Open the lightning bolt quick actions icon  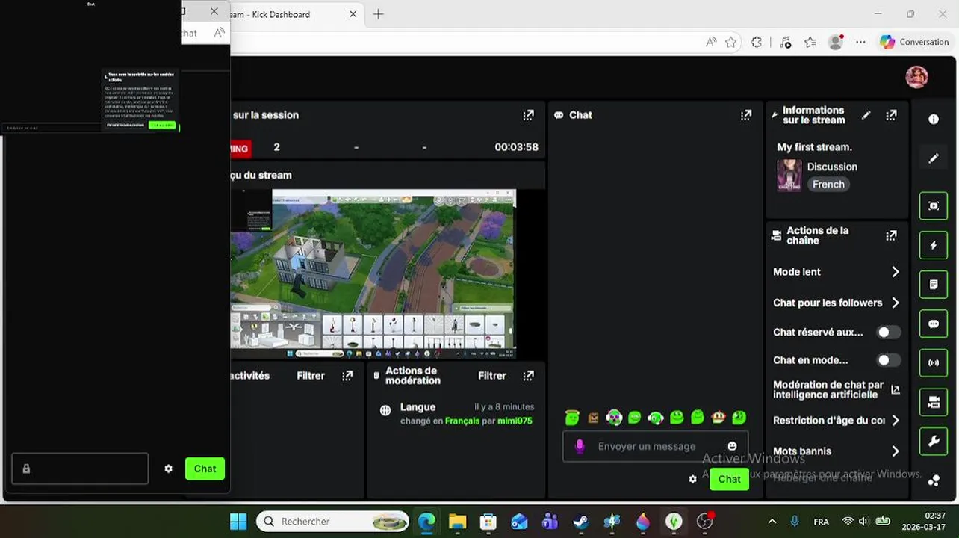[934, 245]
